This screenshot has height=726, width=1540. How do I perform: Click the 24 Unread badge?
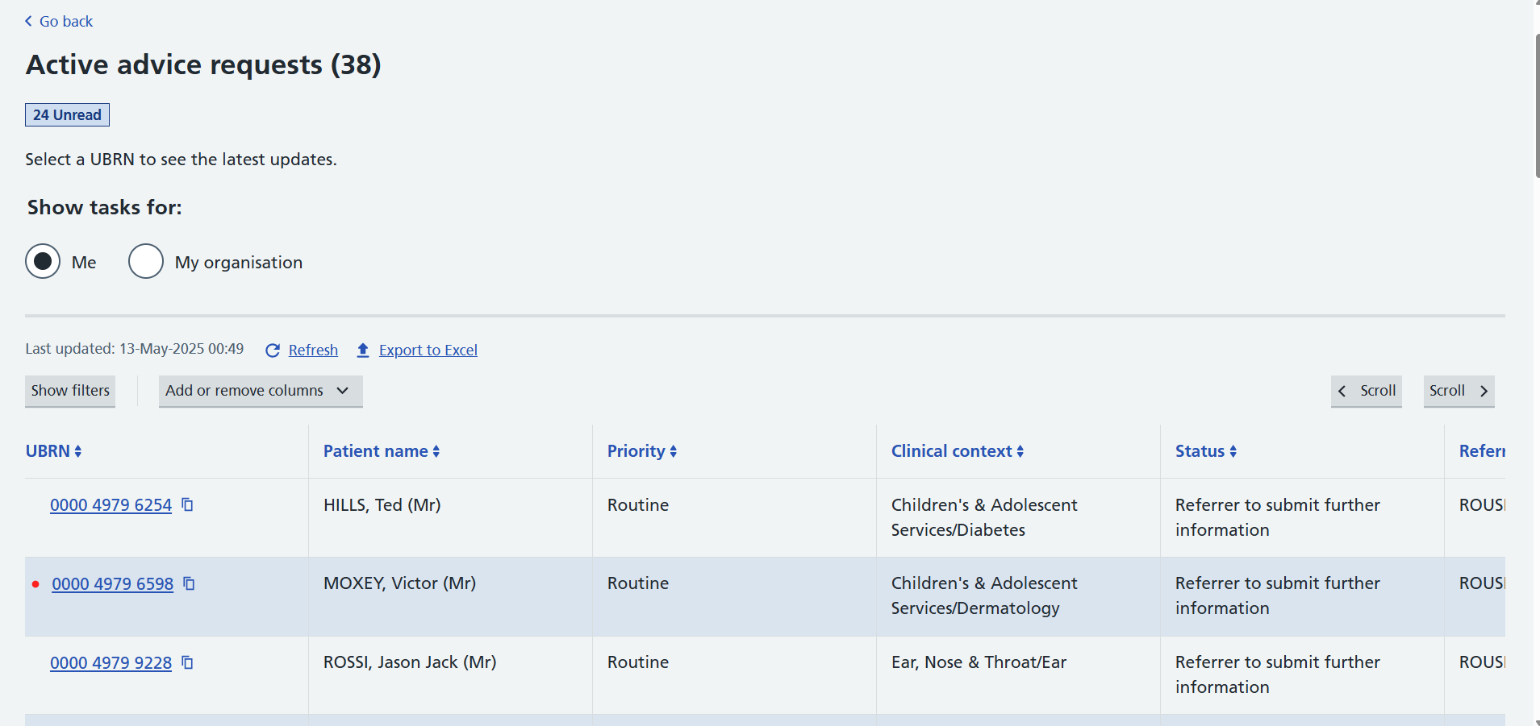tap(67, 115)
